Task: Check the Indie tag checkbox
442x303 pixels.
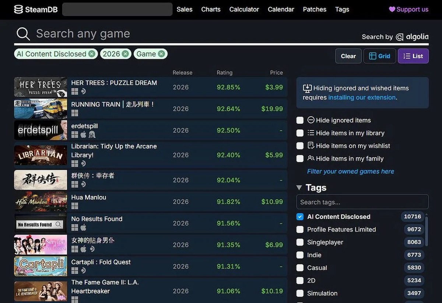Action: point(300,255)
